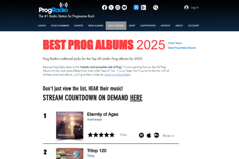This screenshot has width=239, height=159.
Task: Open the YouTube icon in the header
Action: [x=124, y=7]
